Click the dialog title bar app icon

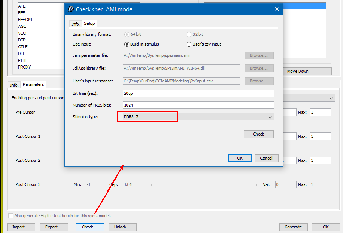(70, 9)
